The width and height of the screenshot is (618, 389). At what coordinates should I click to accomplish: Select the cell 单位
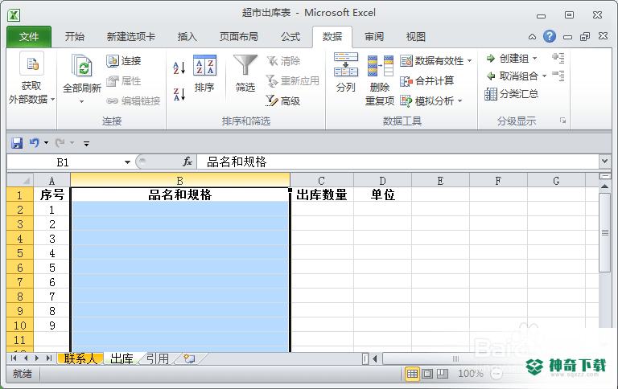click(x=383, y=194)
